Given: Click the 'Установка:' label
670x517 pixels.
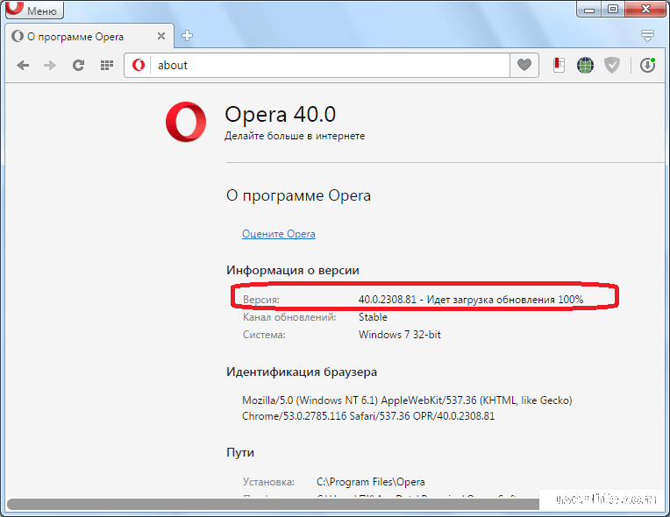Looking at the screenshot, I should coord(268,482).
